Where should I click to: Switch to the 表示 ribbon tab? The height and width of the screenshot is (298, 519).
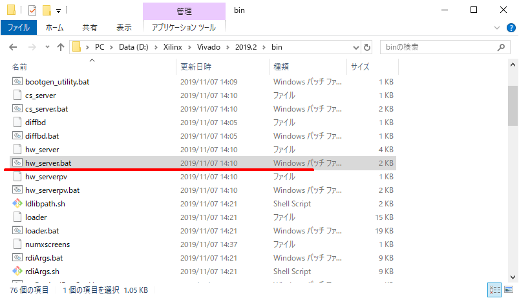(124, 28)
